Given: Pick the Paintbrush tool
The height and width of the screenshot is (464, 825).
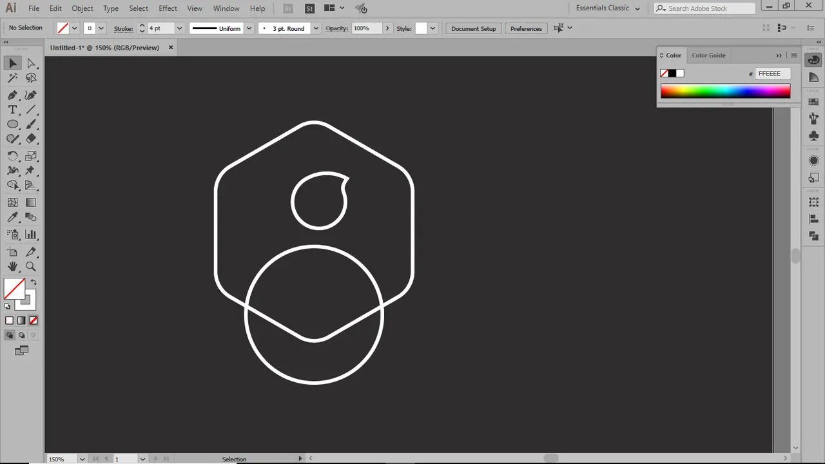Looking at the screenshot, I should tap(31, 124).
